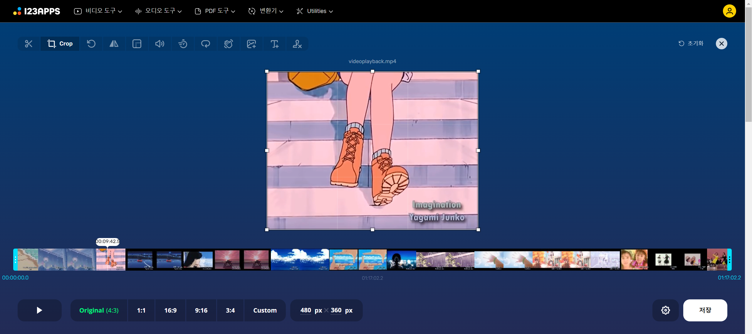Open the Flip video tool
Image resolution: width=752 pixels, height=334 pixels.
(x=114, y=44)
